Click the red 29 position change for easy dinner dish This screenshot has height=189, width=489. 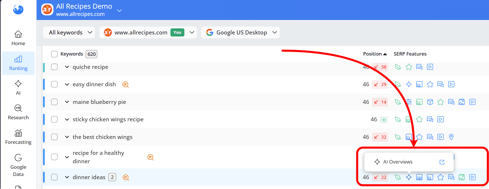coord(380,85)
